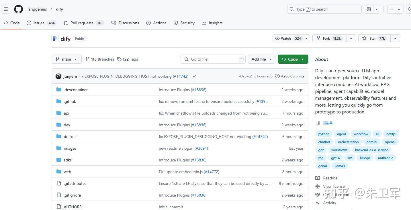View the 115 Branches link
The height and width of the screenshot is (210, 411).
click(x=100, y=59)
